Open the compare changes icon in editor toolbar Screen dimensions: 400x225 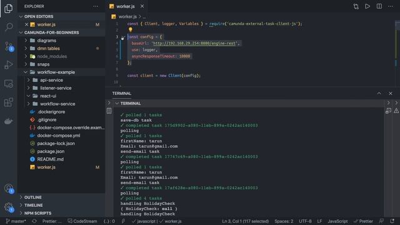356,6
